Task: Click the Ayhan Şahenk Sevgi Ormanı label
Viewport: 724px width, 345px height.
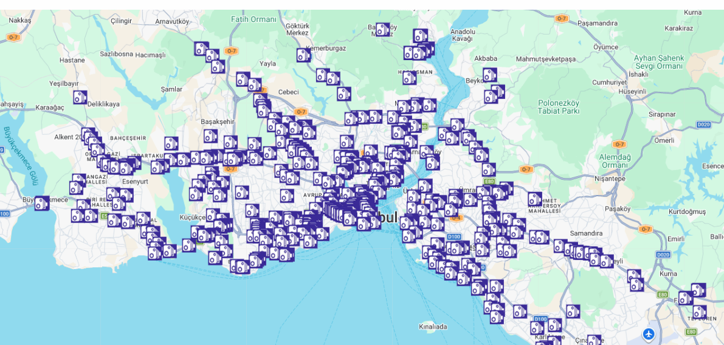Action: (658, 62)
